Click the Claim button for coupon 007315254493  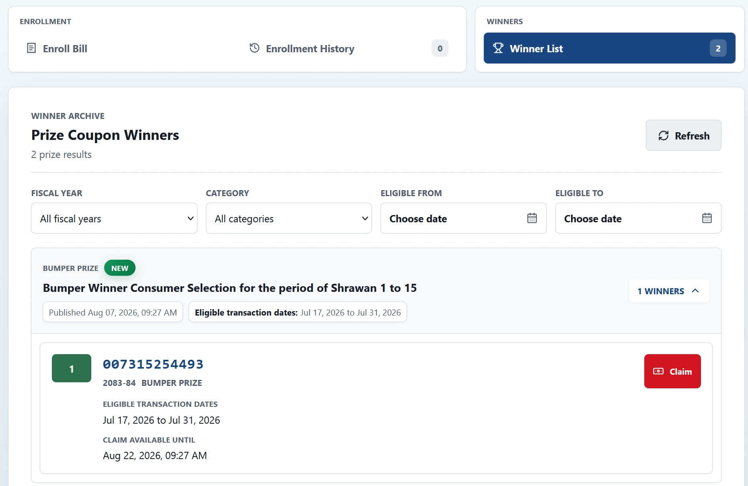[x=672, y=371]
